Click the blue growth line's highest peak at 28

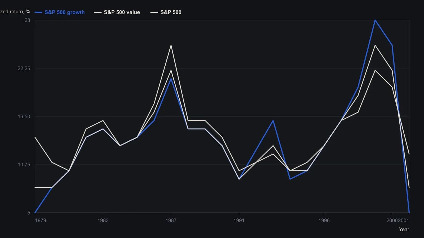(x=375, y=20)
